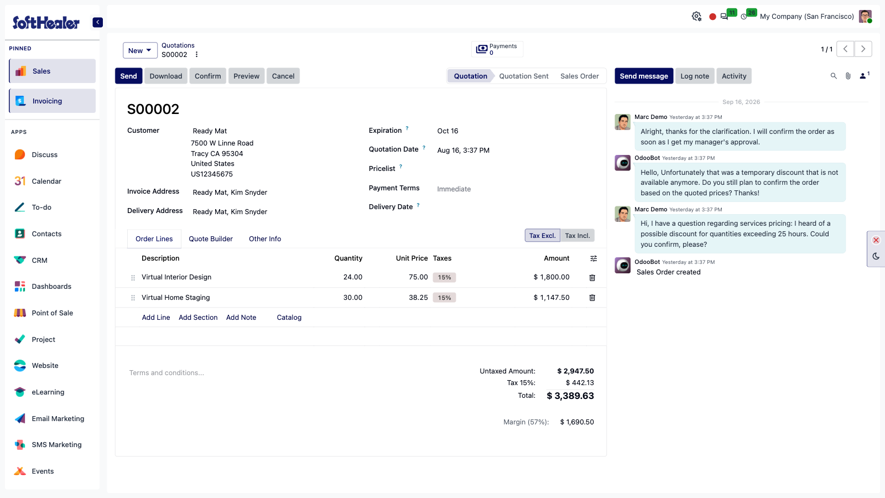Click the Add Line link
This screenshot has height=498, width=885.
(156, 318)
